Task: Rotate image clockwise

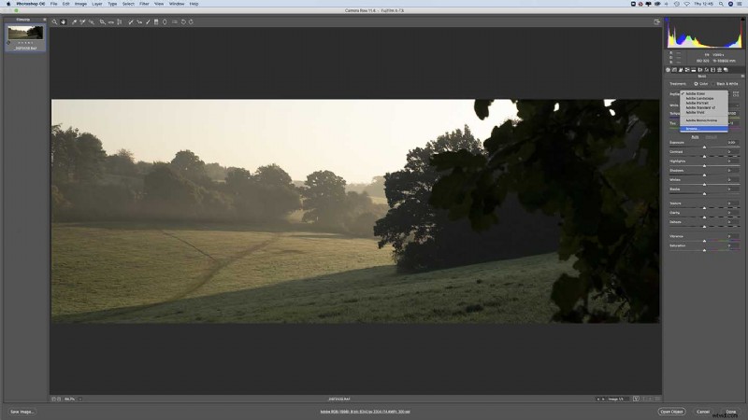Action: click(192, 21)
